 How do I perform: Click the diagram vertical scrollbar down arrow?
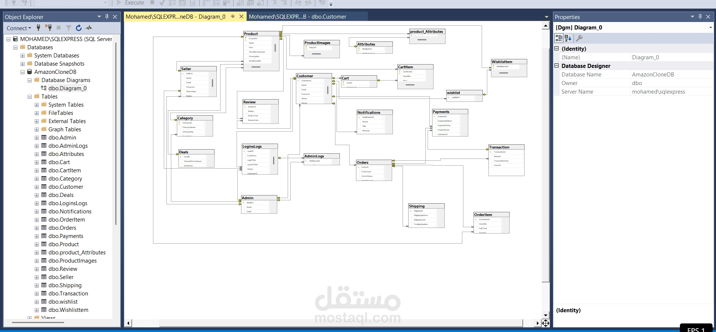[x=545, y=315]
